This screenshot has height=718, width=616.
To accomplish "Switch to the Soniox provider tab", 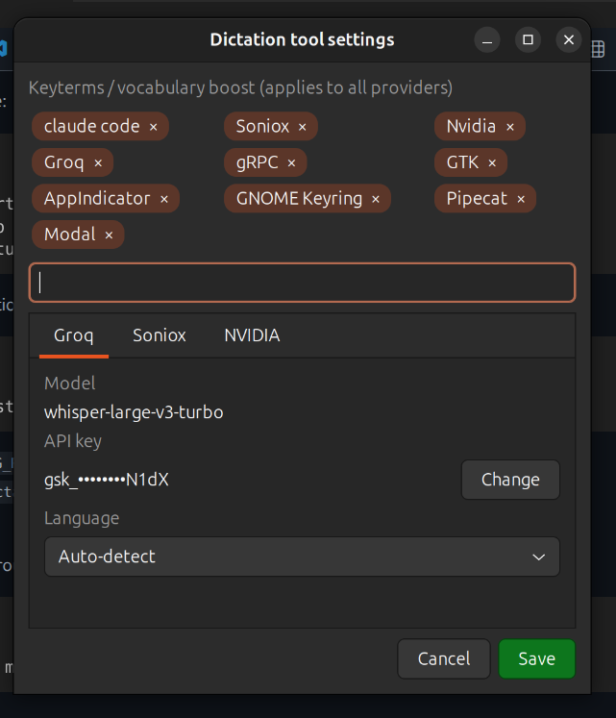I will click(x=160, y=335).
